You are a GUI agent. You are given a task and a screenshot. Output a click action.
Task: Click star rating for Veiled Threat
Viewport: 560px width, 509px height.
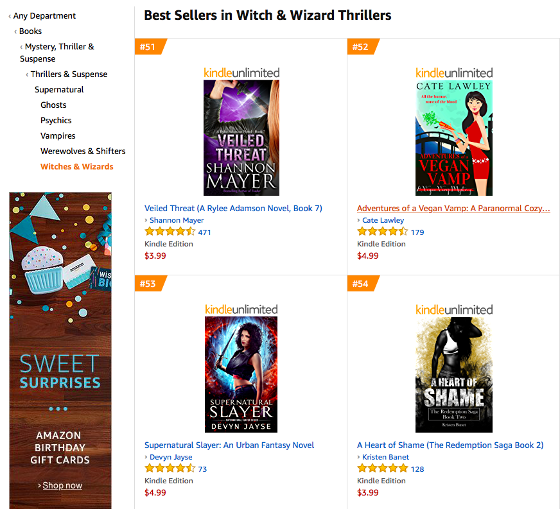click(x=170, y=232)
